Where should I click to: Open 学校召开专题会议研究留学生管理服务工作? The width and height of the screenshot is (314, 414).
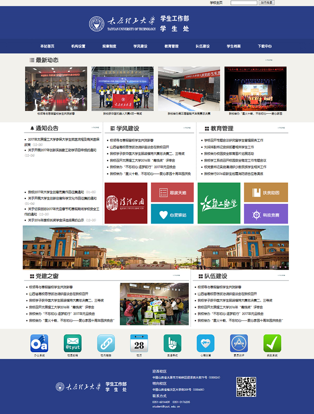[234, 140]
